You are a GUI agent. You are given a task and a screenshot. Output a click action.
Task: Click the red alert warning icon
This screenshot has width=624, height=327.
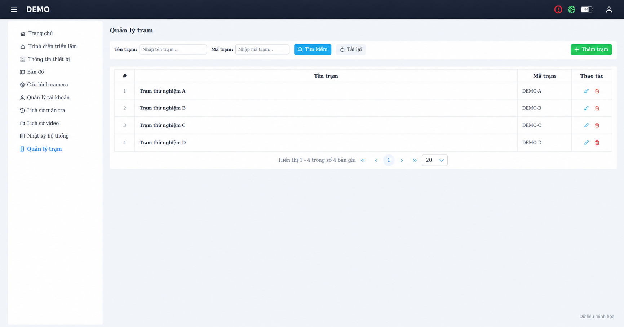(x=558, y=9)
